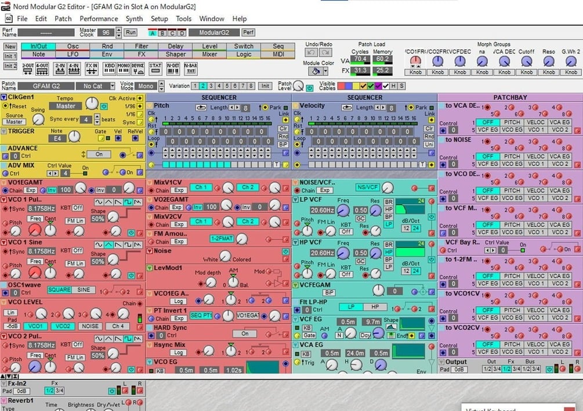Click the Perf button
Screen dimensions: 583x411
pyautogui.click(x=248, y=32)
